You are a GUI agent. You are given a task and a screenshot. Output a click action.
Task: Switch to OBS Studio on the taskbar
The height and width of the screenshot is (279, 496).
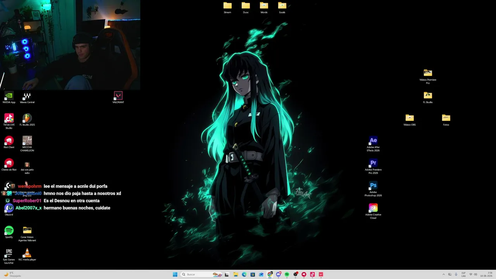click(x=295, y=274)
